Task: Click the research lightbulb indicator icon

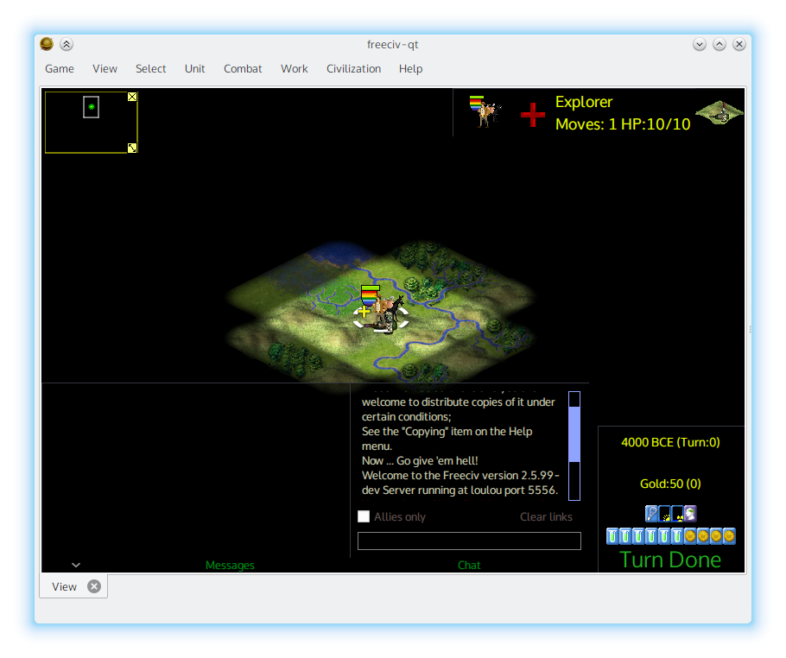Action: pyautogui.click(x=652, y=515)
